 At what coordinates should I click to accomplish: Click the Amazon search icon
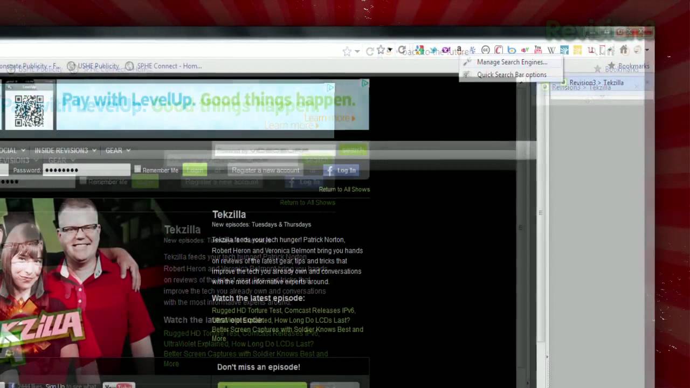pos(459,49)
